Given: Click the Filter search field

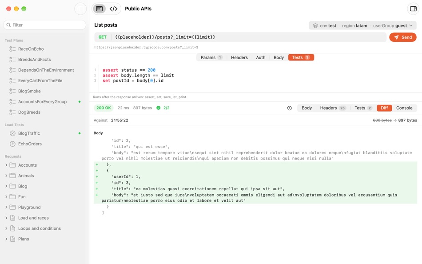Looking at the screenshot, I should 45,25.
